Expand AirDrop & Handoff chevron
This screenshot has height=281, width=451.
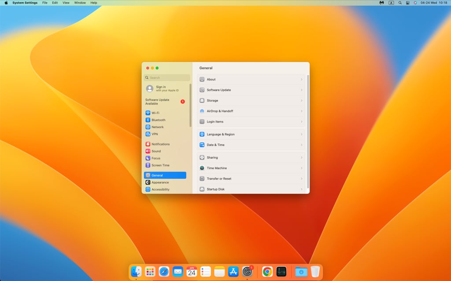[x=301, y=111]
